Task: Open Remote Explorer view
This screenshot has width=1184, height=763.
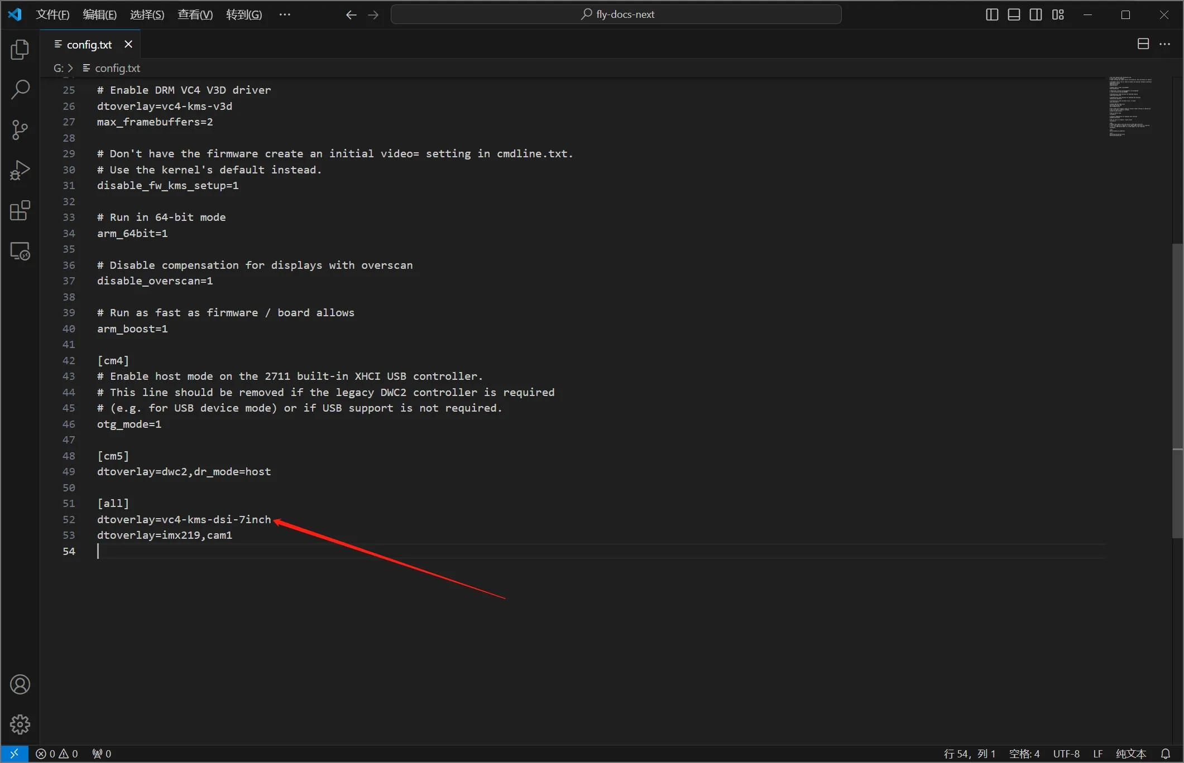Action: [20, 252]
